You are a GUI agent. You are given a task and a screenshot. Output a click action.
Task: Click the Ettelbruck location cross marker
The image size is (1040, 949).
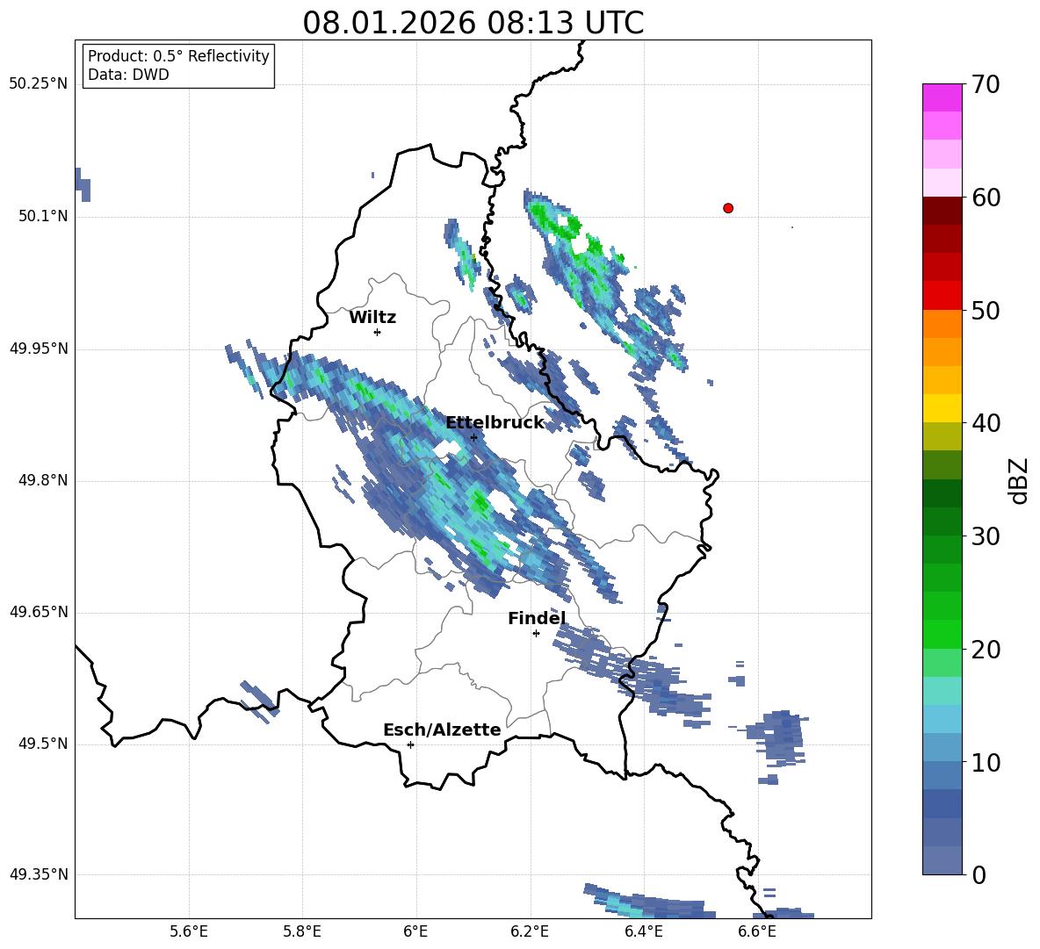pos(473,437)
